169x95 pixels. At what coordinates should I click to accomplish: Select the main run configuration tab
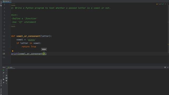pos(10,67)
